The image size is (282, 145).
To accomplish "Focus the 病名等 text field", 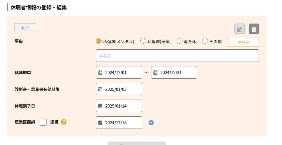I will [x=177, y=56].
